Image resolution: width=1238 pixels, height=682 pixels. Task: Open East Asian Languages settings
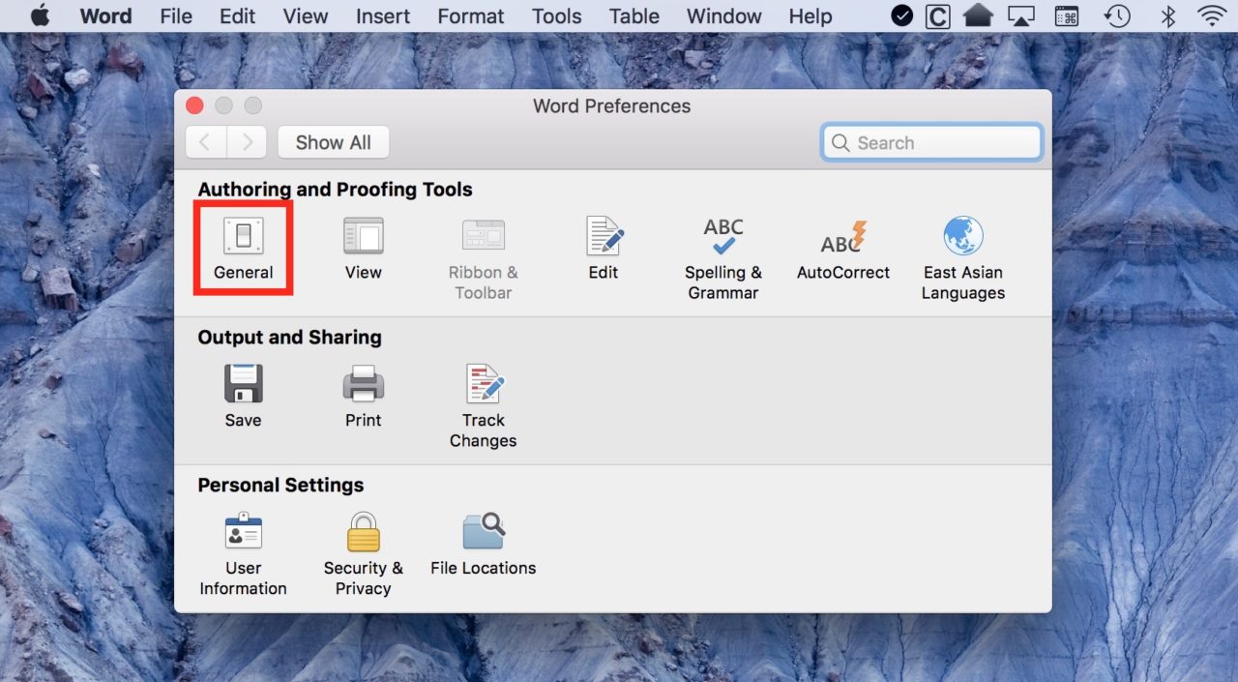962,258
